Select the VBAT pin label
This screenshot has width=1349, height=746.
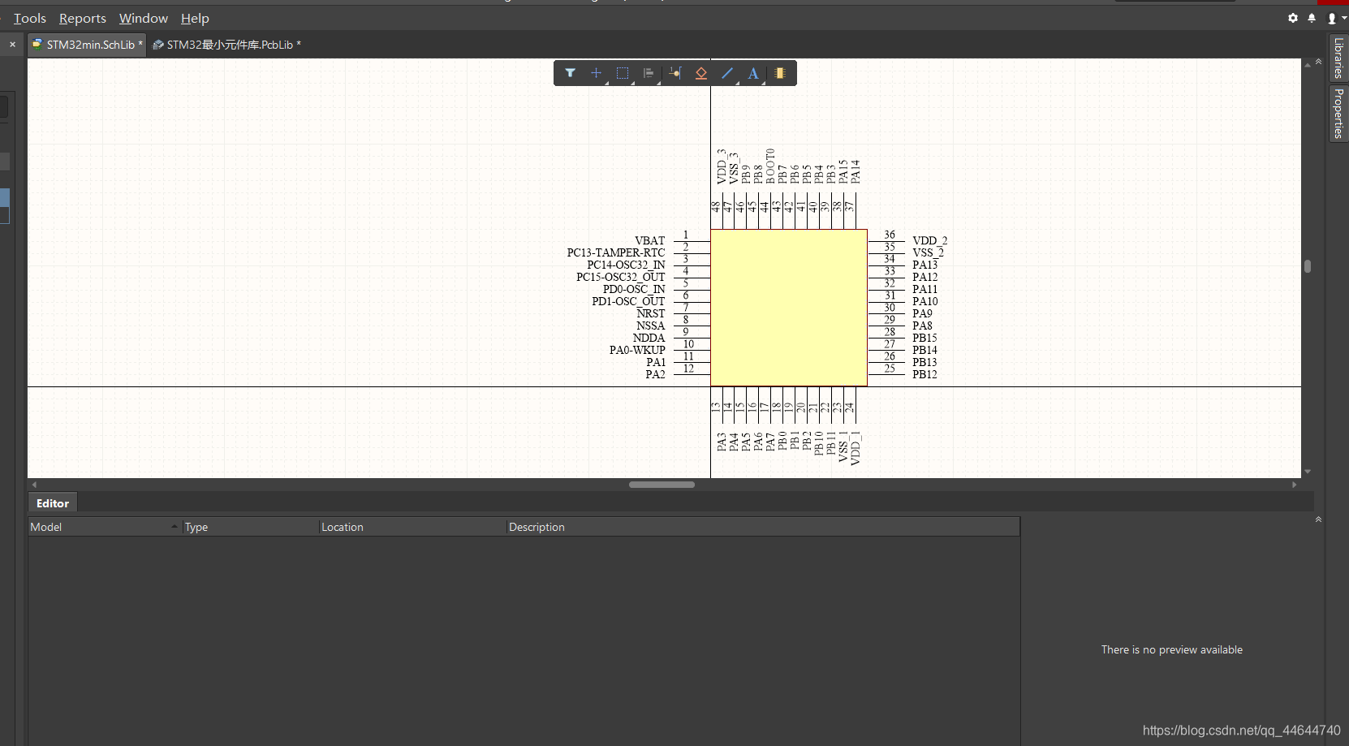coord(649,241)
